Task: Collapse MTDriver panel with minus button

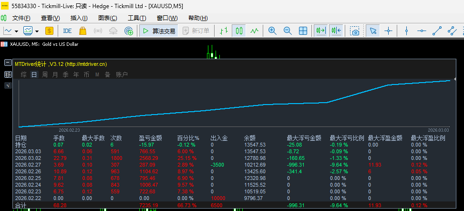Action: click(x=8, y=63)
